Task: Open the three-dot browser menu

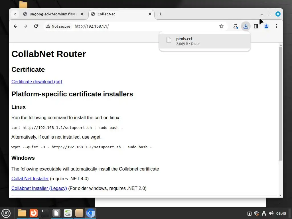Action: (277, 26)
